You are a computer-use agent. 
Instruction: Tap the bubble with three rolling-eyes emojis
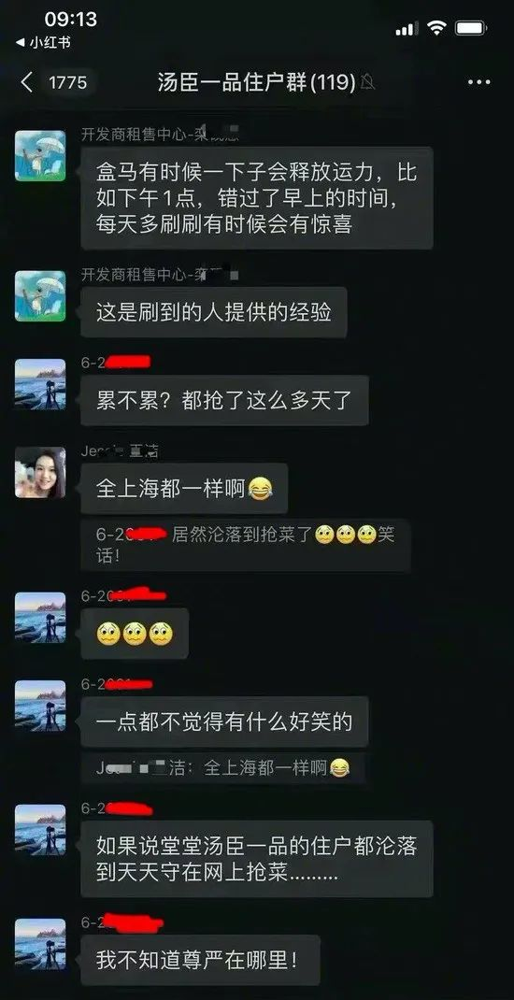pos(135,634)
